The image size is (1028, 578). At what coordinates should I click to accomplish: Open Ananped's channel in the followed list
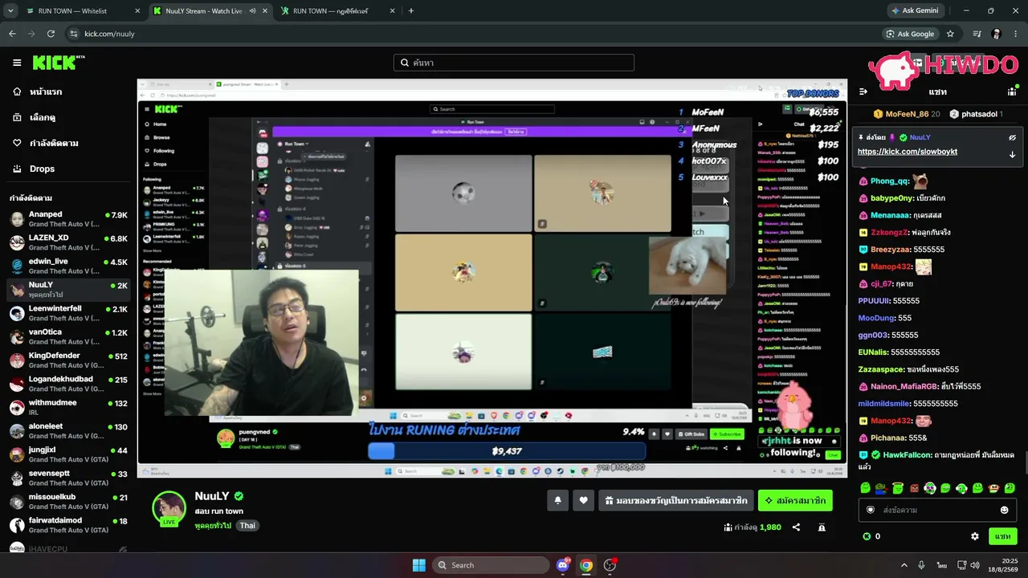coord(68,219)
